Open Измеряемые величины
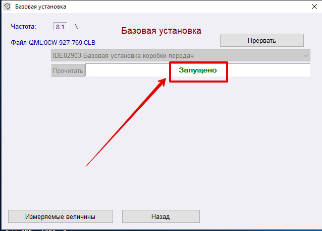 point(61,216)
